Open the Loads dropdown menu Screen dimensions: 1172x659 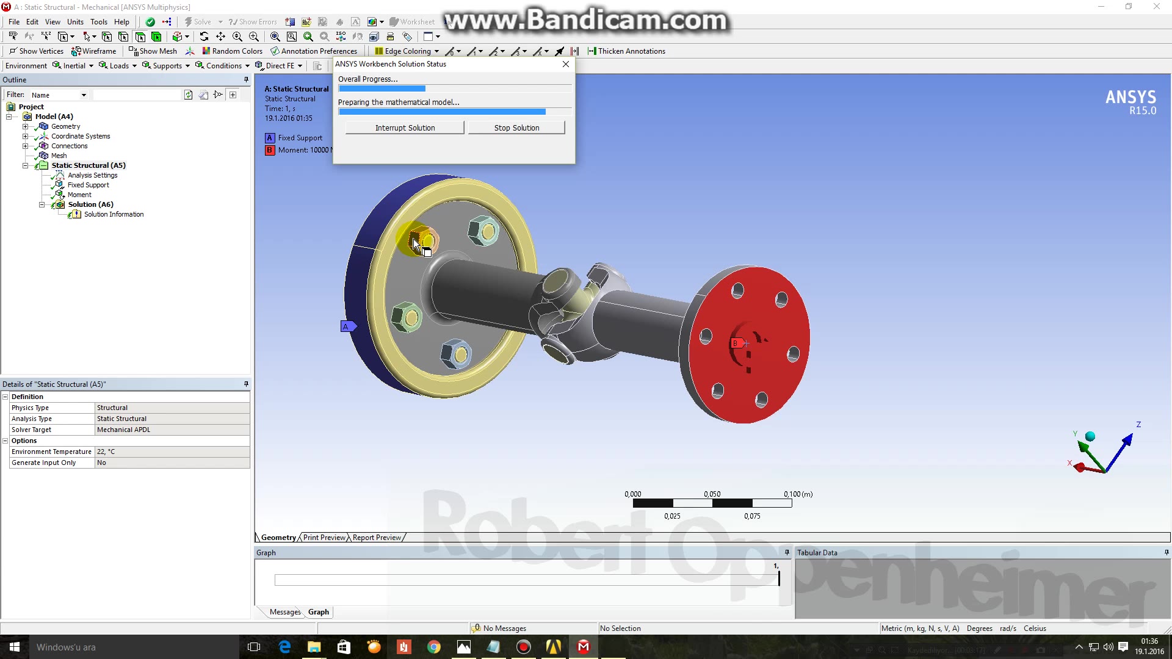pyautogui.click(x=118, y=66)
